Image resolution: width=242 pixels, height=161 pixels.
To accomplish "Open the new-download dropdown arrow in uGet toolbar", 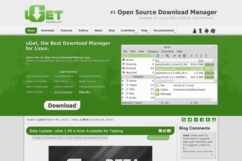I will click(163, 56).
